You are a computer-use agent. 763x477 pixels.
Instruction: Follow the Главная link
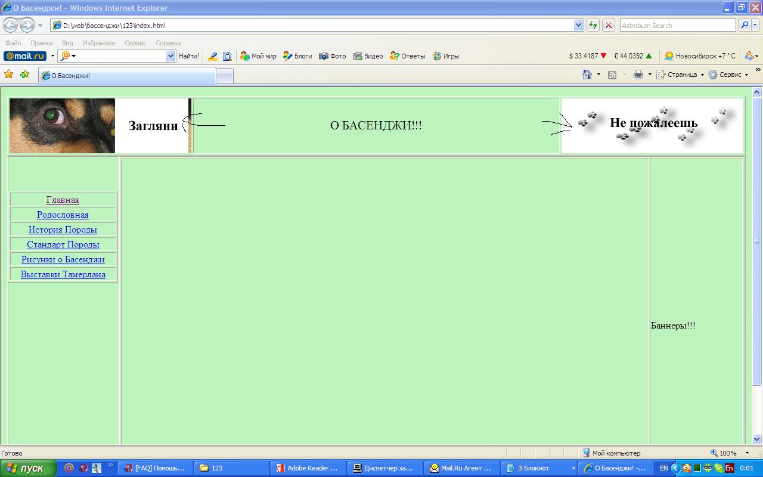click(x=63, y=200)
